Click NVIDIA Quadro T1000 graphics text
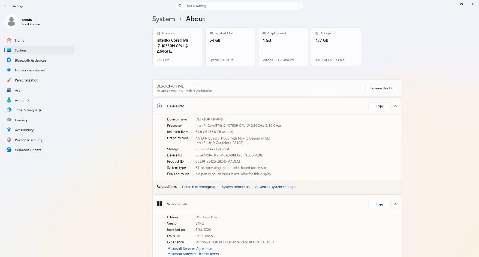Image resolution: width=479 pixels, height=257 pixels. [x=233, y=138]
